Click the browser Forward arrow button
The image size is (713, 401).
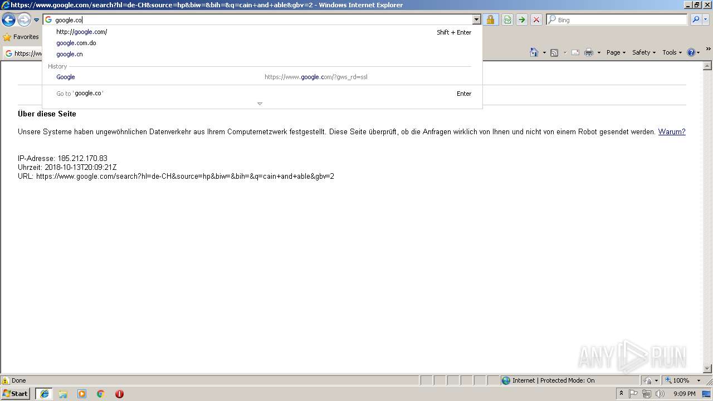tap(24, 20)
